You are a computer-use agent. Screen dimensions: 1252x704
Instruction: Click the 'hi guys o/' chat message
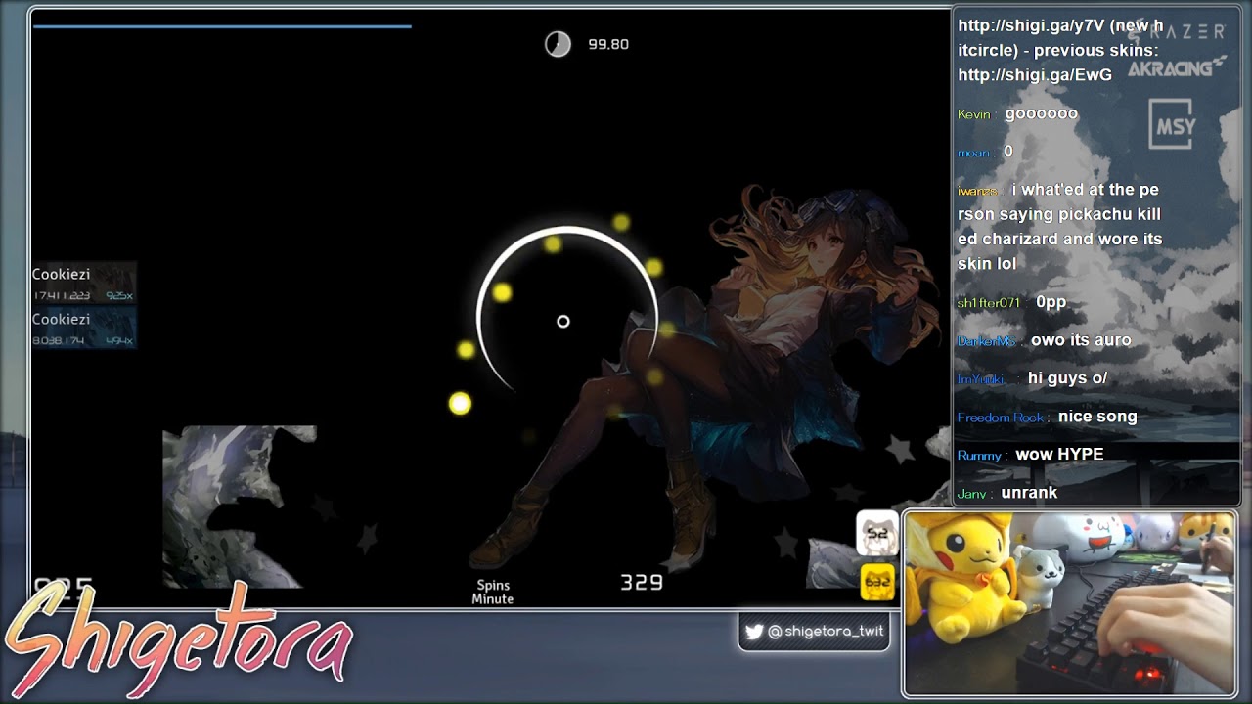[x=1067, y=378]
